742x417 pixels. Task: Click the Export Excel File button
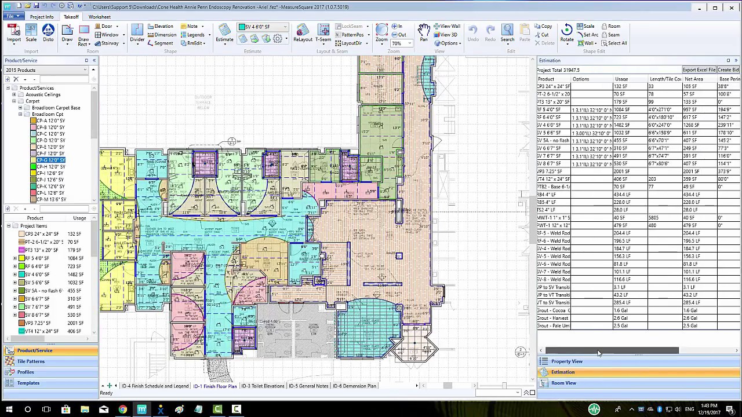pos(699,70)
